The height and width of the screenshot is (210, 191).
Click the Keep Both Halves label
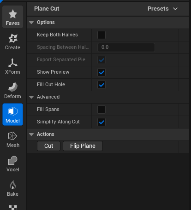point(57,35)
